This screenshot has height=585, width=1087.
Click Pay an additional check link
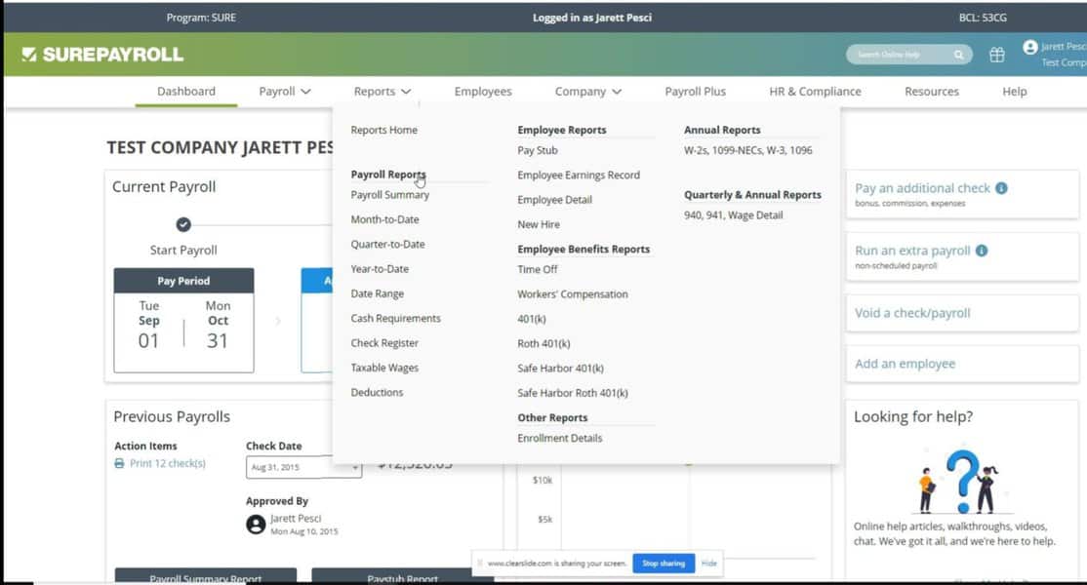922,188
